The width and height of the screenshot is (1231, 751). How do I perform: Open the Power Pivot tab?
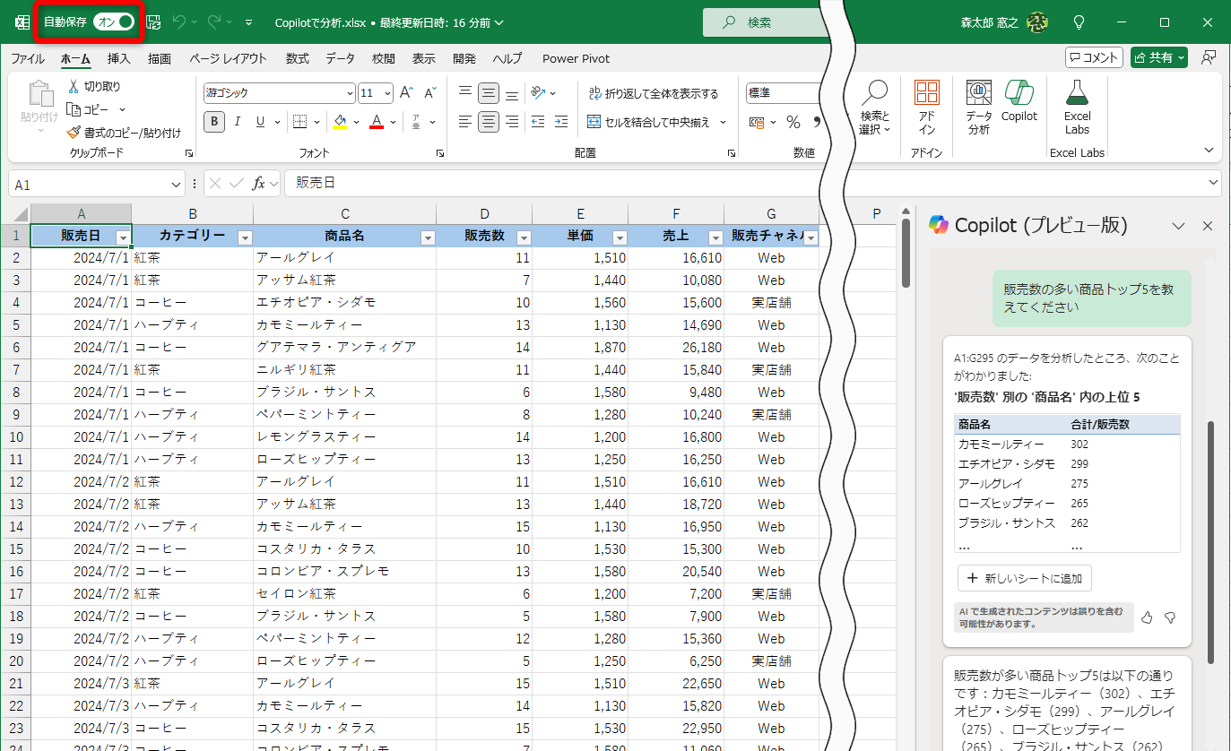click(576, 58)
